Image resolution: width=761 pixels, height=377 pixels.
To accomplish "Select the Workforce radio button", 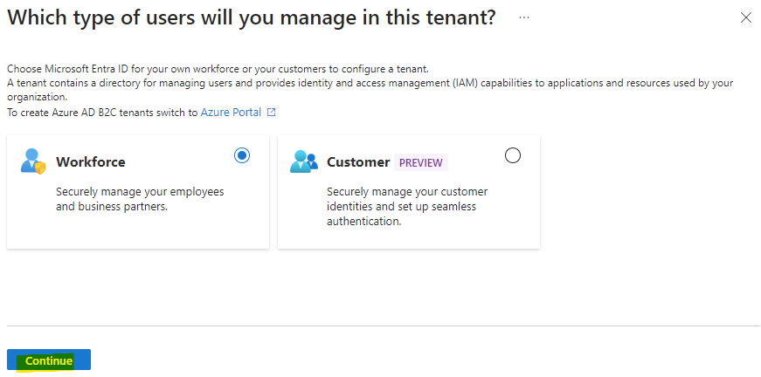I will tap(242, 155).
